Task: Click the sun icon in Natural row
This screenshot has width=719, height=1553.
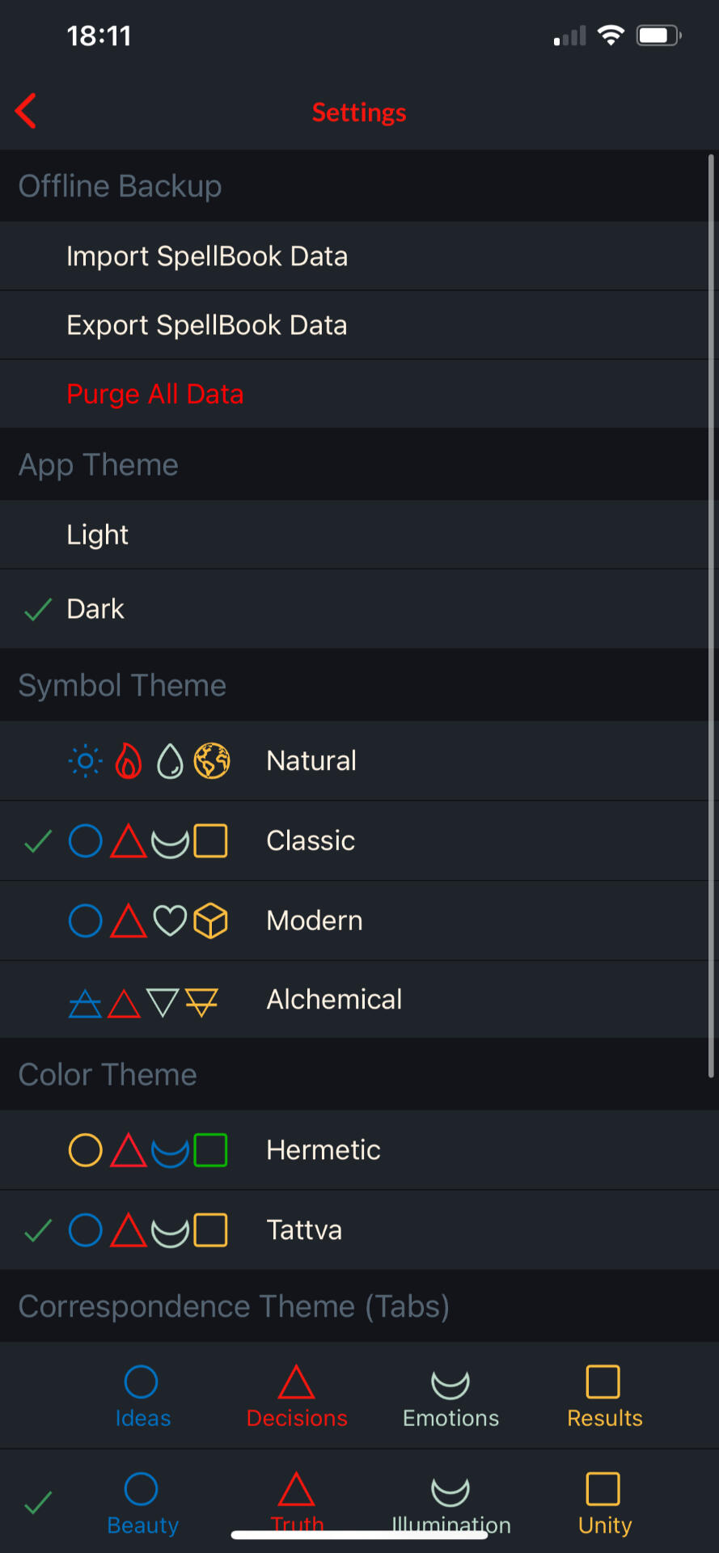Action: click(85, 761)
